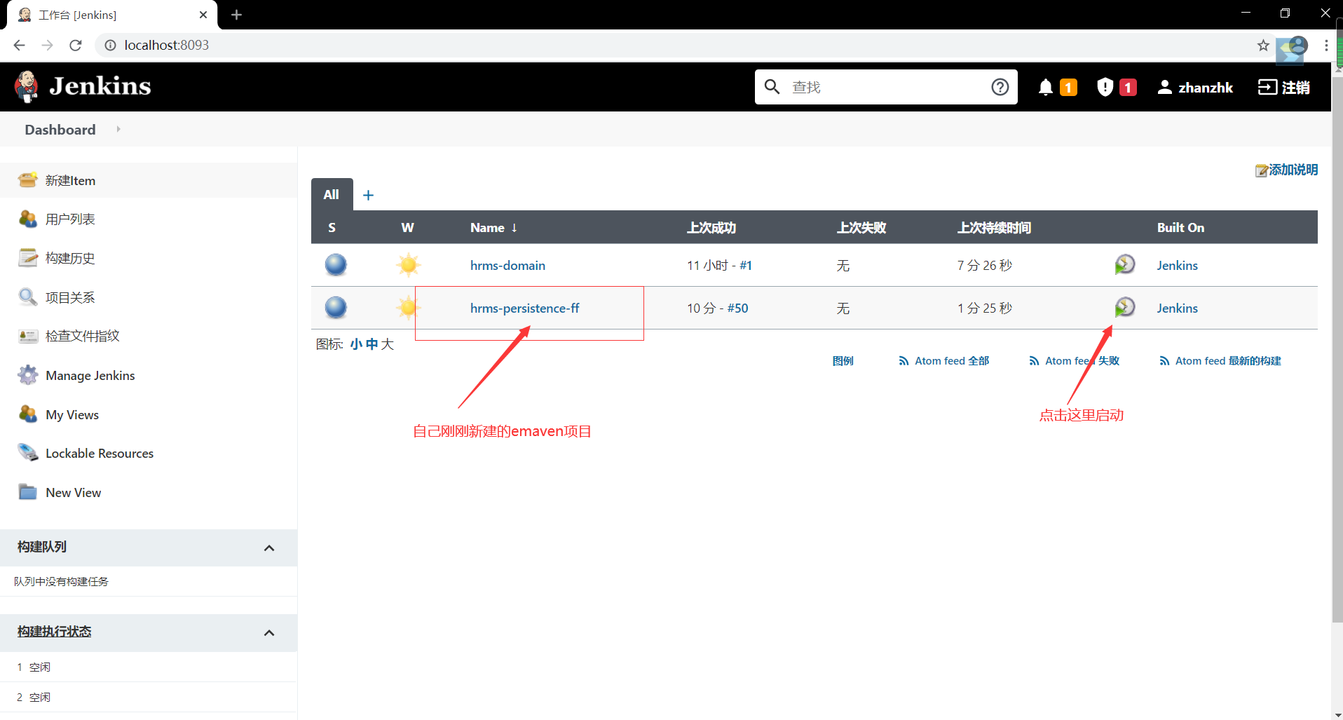This screenshot has height=720, width=1343.
Task: Sort by the 上次成功 column header
Action: point(711,228)
